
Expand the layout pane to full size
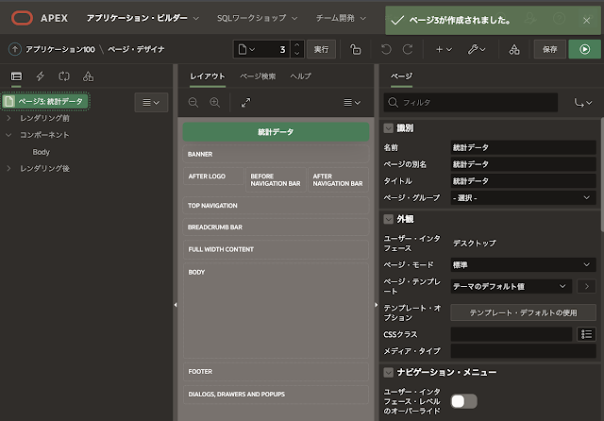[x=245, y=103]
